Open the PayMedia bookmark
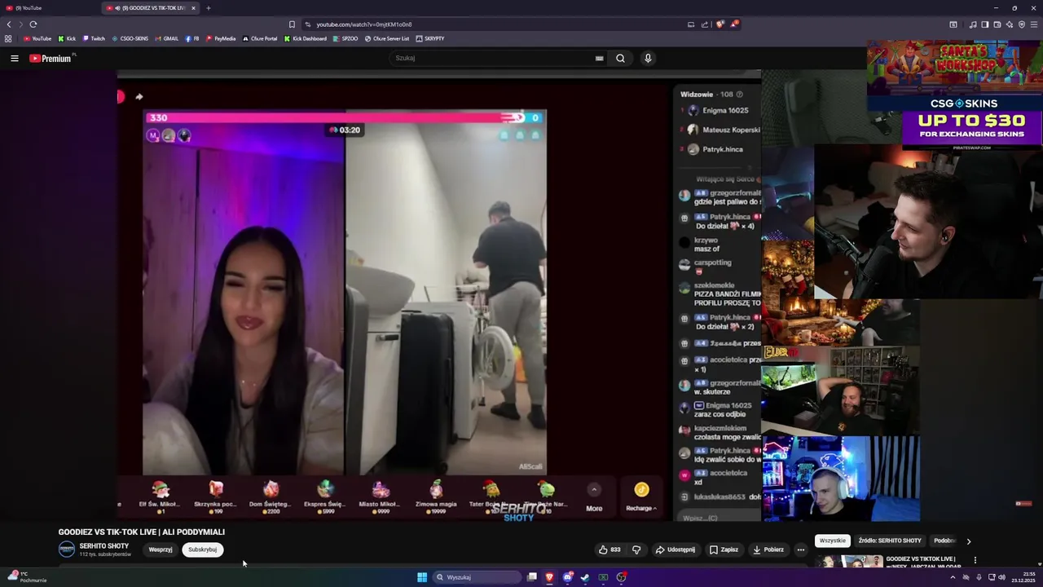This screenshot has width=1043, height=587. (221, 38)
